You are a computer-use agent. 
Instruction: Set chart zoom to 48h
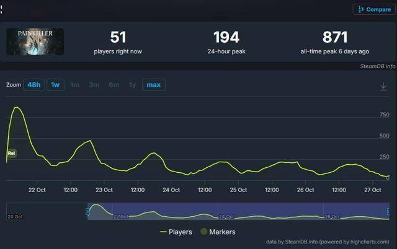33,85
